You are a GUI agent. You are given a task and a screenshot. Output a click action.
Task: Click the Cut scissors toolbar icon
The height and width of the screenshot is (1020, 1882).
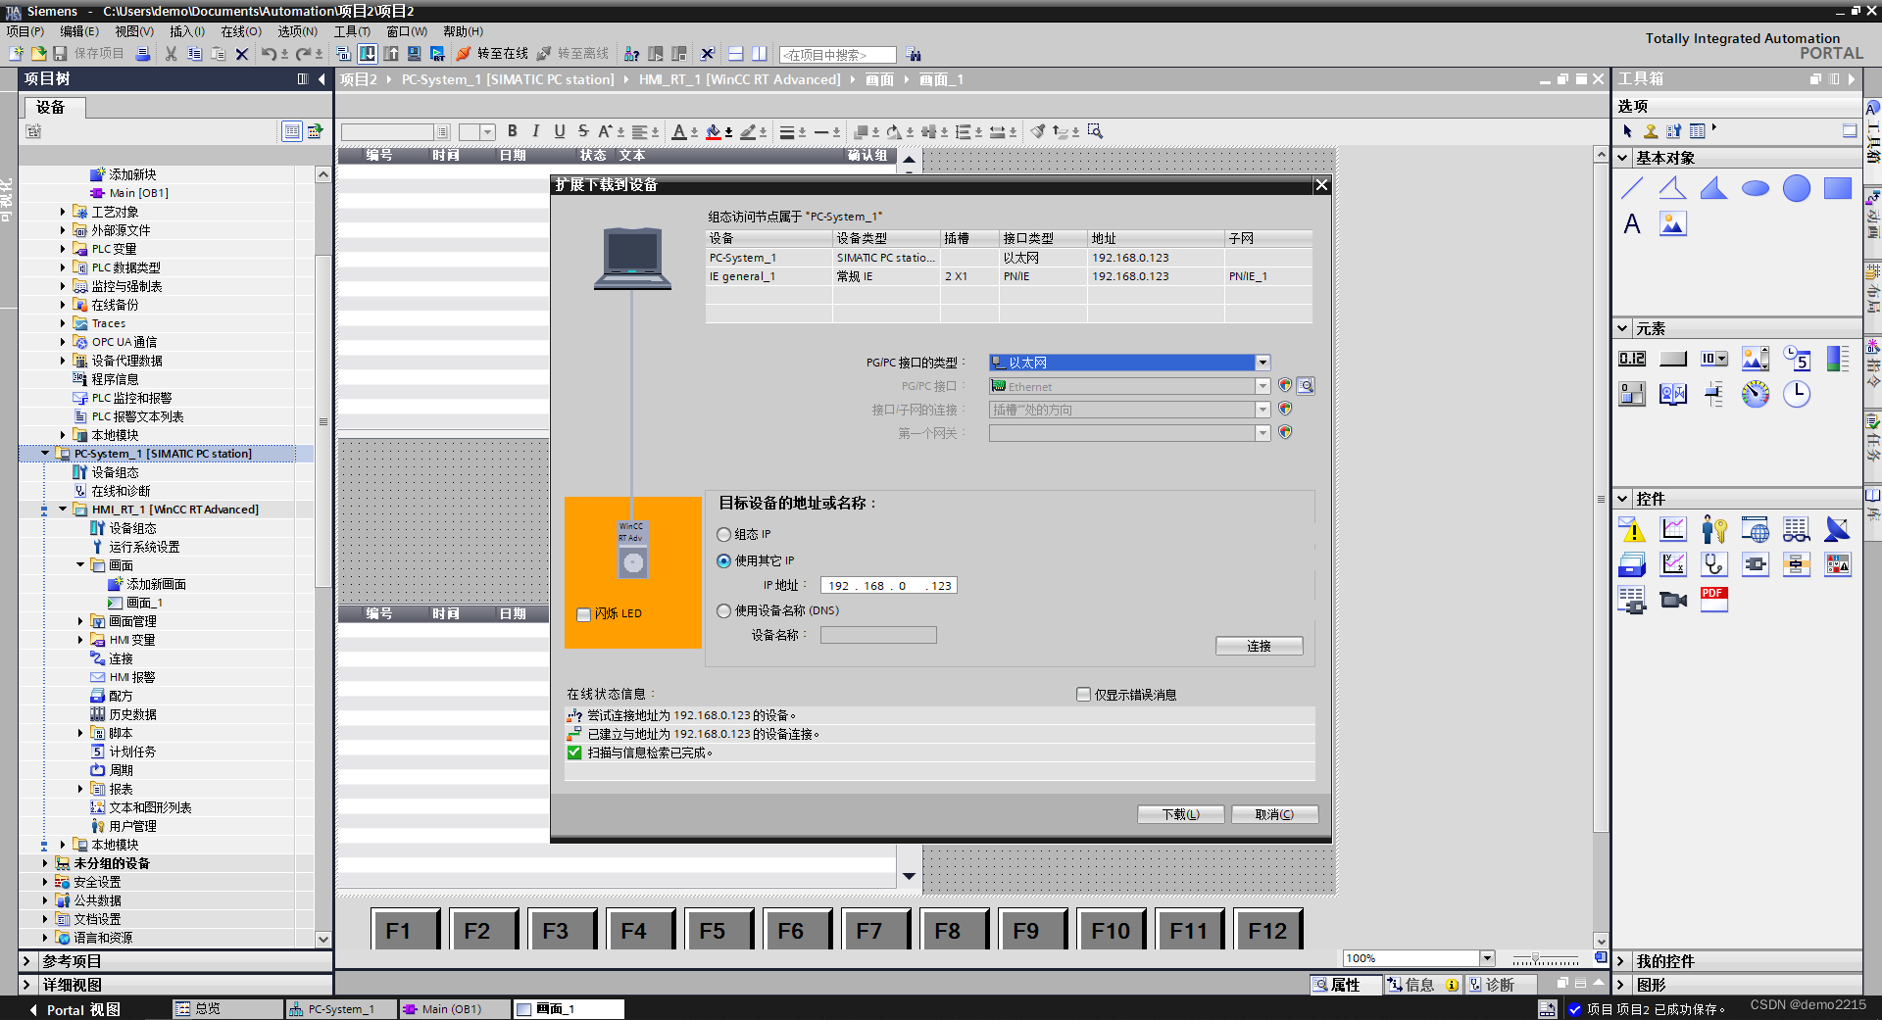tap(171, 54)
